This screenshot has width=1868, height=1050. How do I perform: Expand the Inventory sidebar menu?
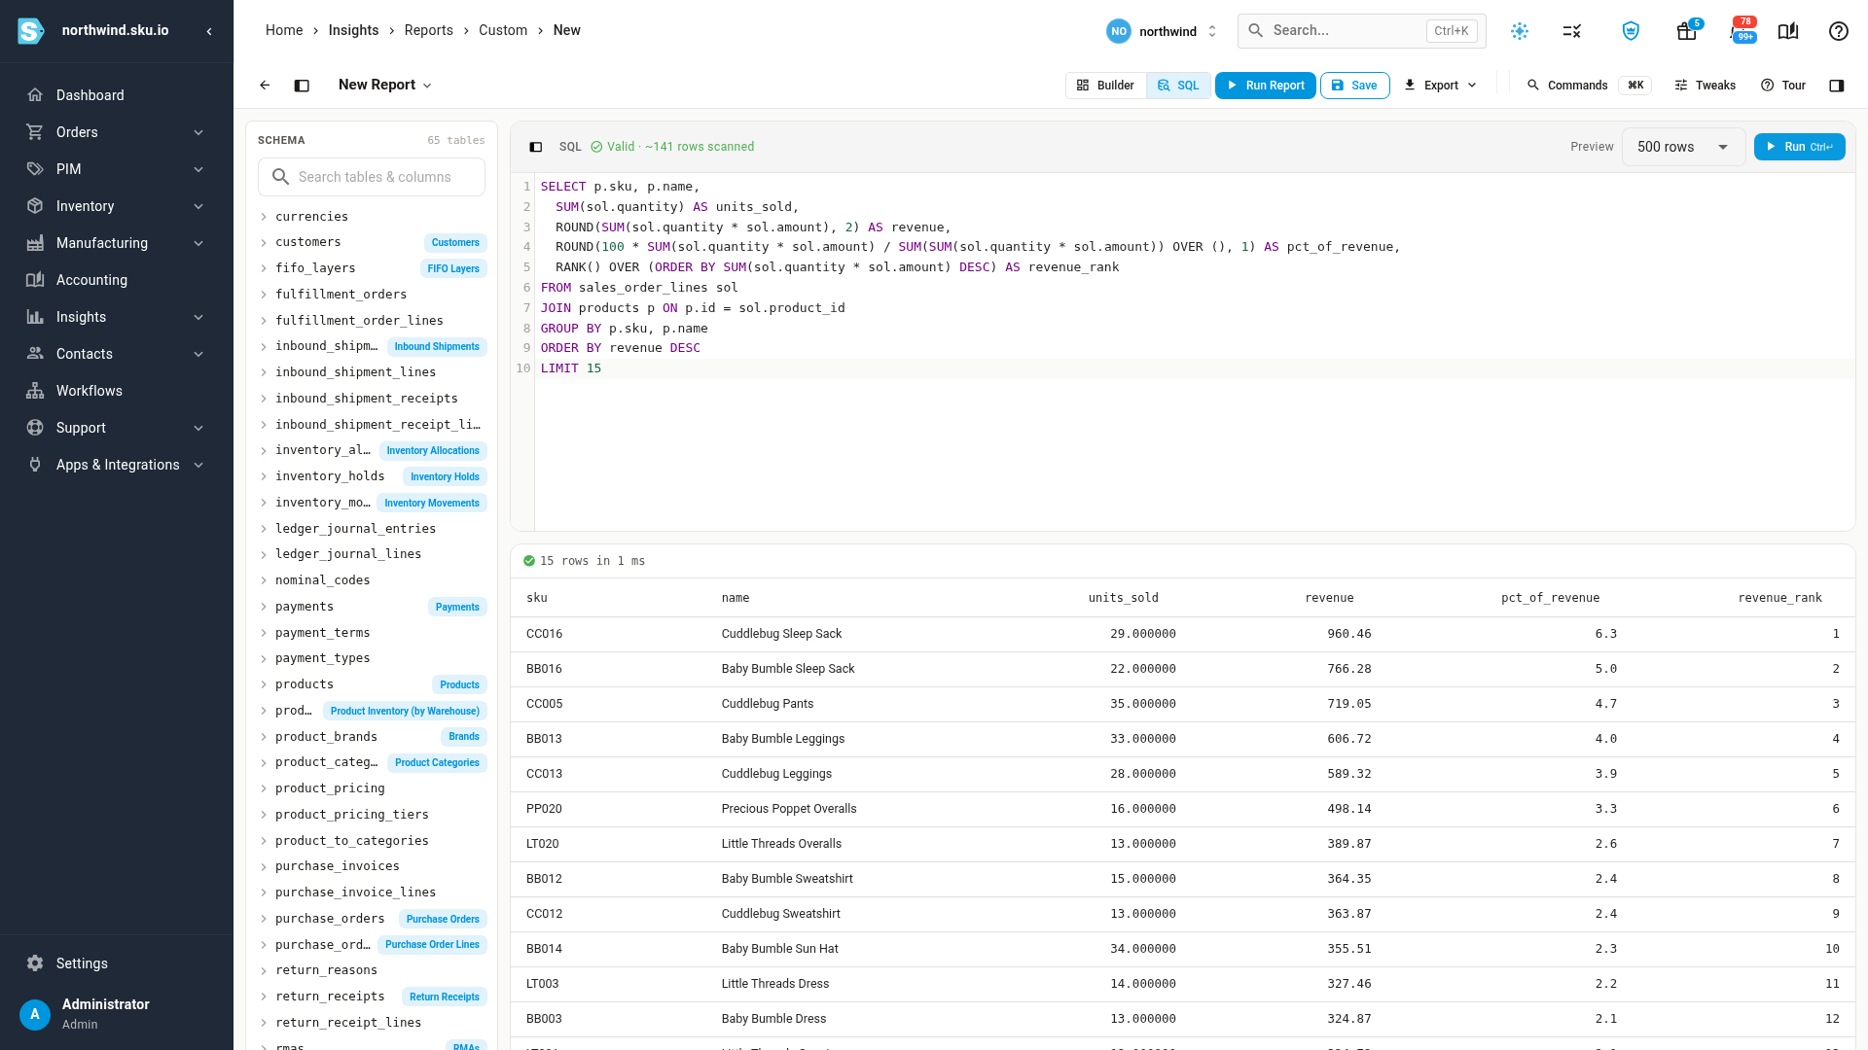click(117, 206)
